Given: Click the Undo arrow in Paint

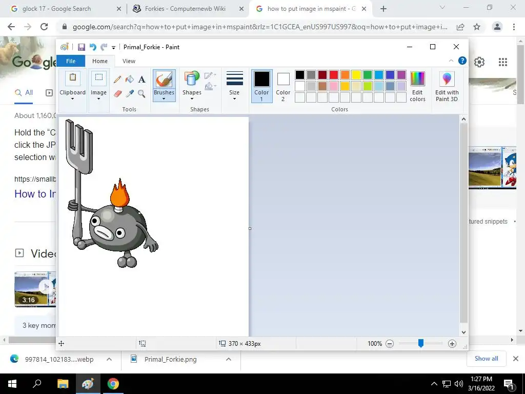Looking at the screenshot, I should click(x=93, y=47).
